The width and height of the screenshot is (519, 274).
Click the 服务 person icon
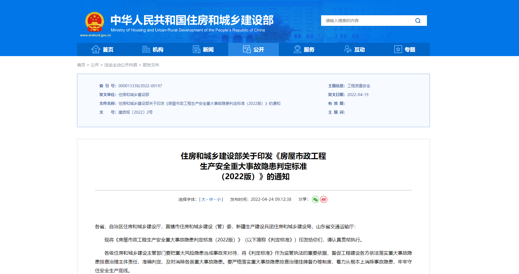pos(297,49)
